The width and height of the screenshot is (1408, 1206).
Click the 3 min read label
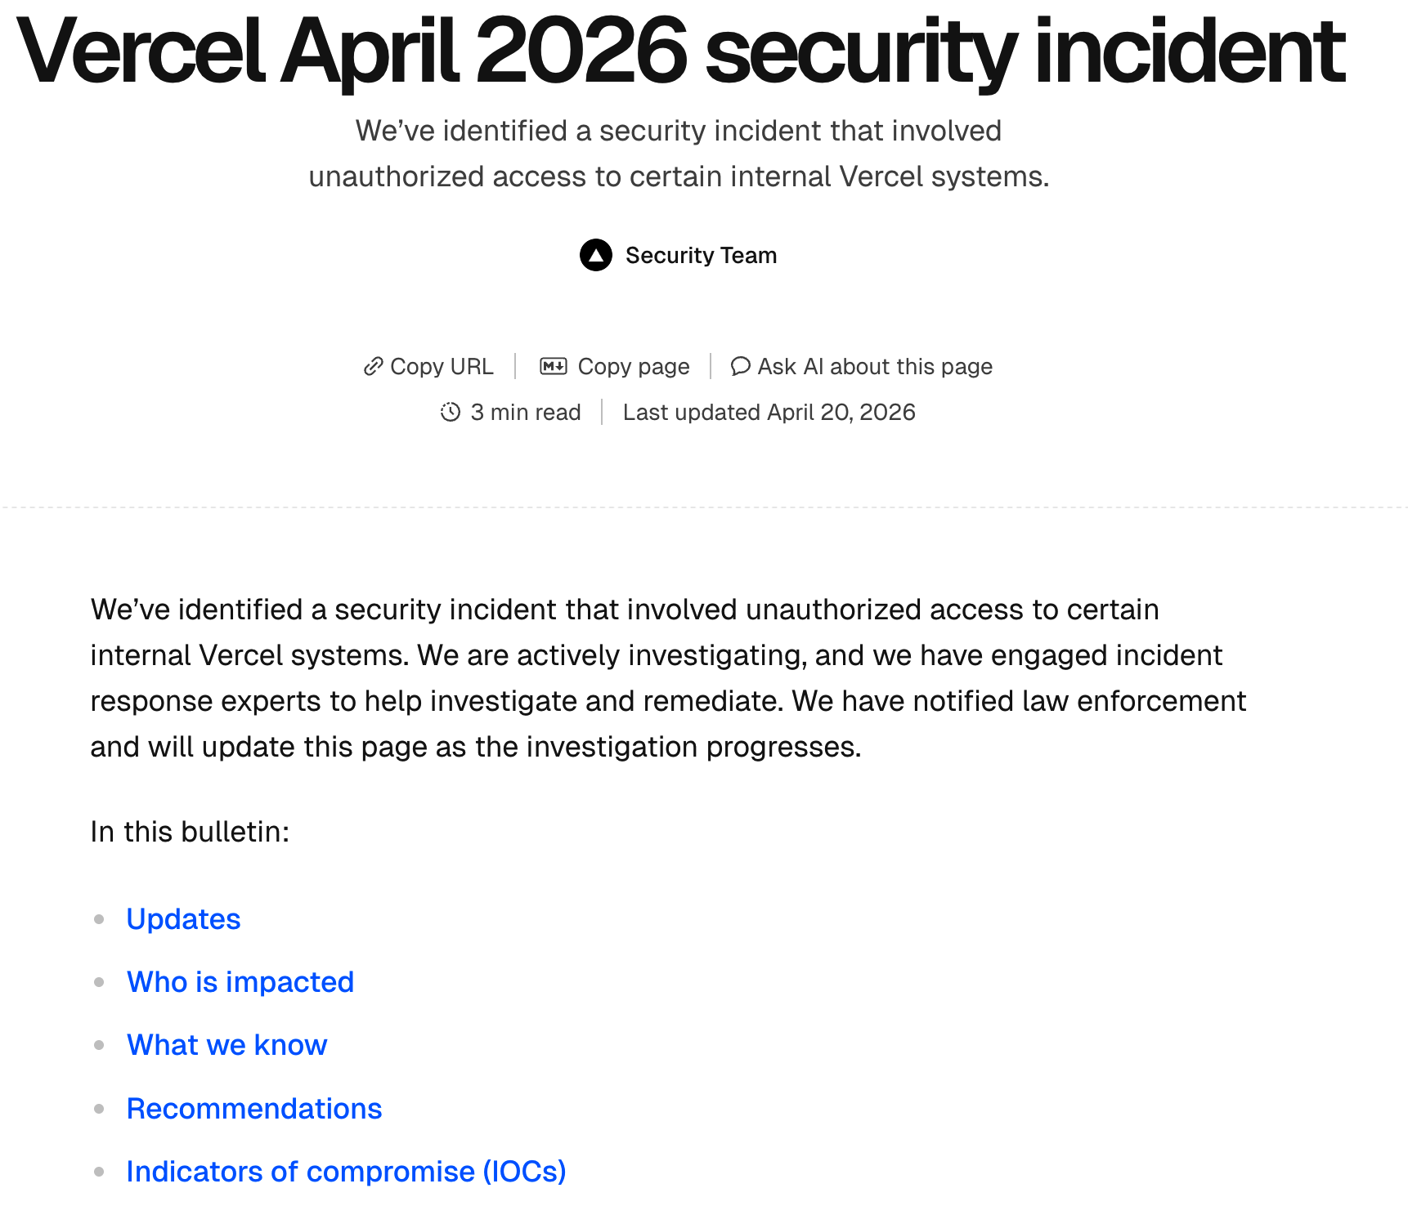coord(525,413)
